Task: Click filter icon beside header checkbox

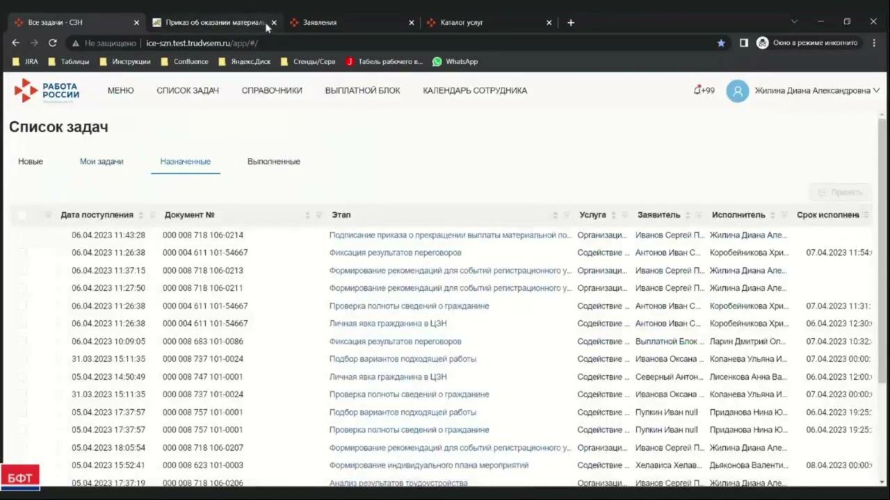Action: tap(48, 215)
